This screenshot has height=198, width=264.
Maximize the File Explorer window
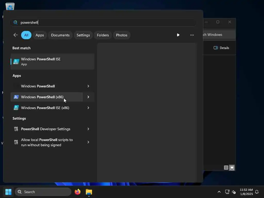218,22
